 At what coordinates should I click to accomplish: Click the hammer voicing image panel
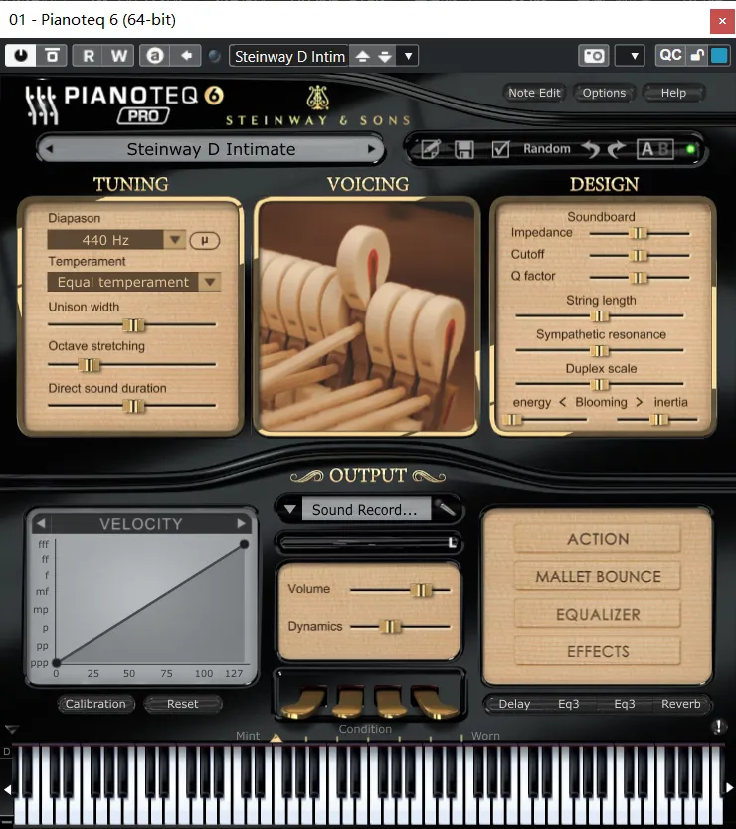(367, 316)
